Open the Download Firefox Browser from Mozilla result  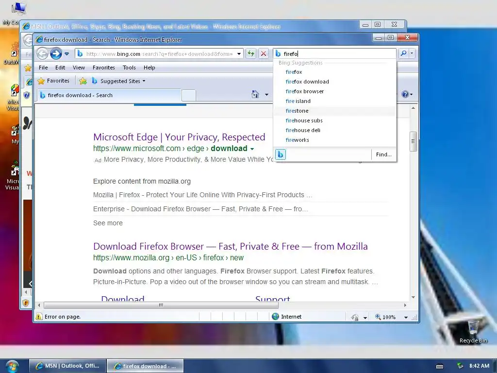click(x=231, y=246)
